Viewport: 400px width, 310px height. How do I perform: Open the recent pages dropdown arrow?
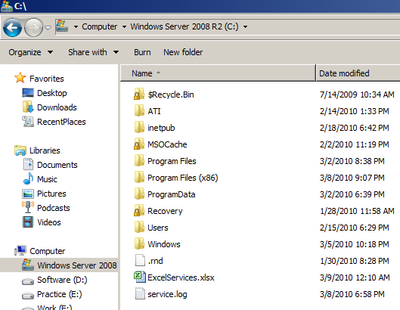pos(48,27)
